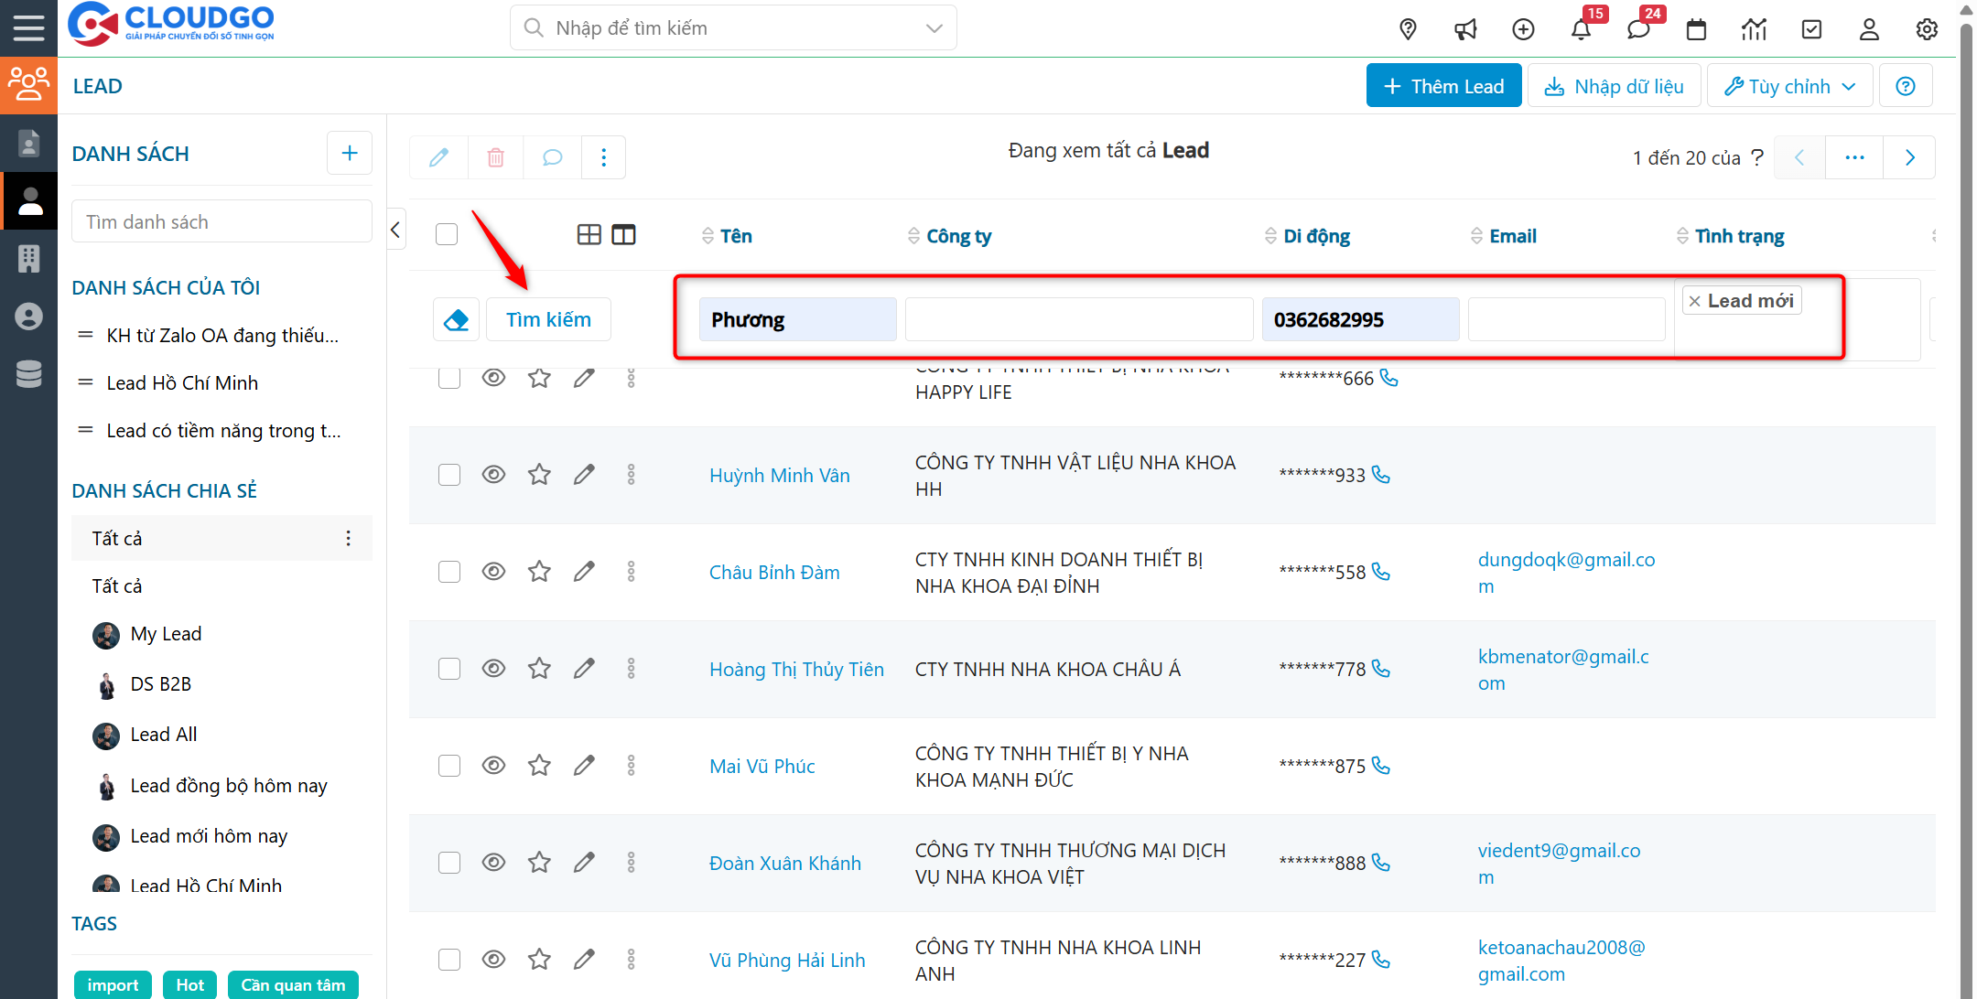Screen dimensions: 1977x999
Task: Open the announcements megaphone icon
Action: pyautogui.click(x=1465, y=29)
